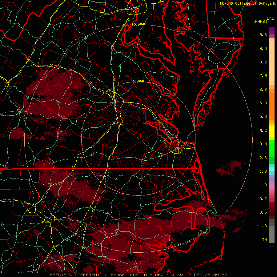Pick the purple swatch at the top of the color bar

pyautogui.click(x=272, y=31)
